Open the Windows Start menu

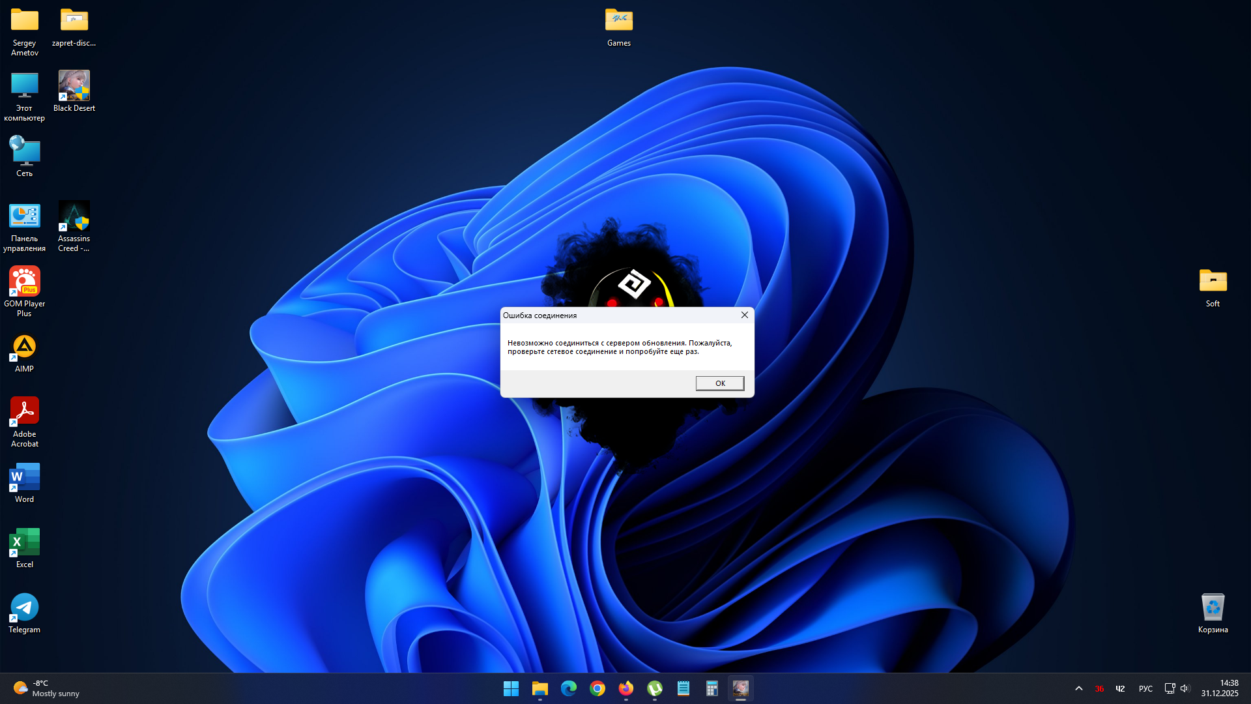pos(511,688)
